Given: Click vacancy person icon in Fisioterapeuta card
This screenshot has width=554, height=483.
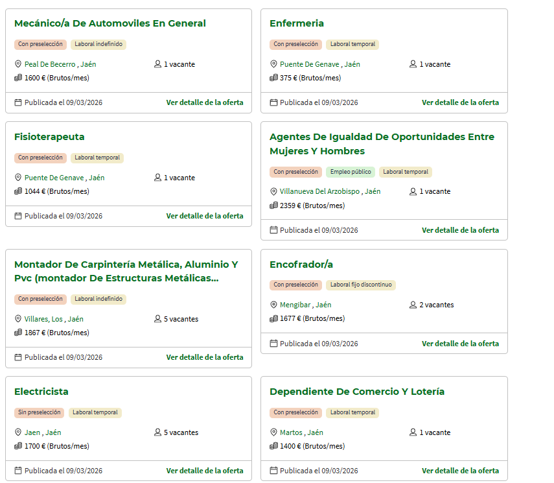Looking at the screenshot, I should point(157,178).
